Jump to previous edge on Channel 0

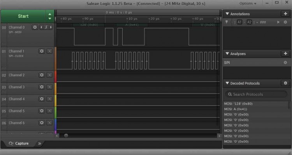coord(42,28)
